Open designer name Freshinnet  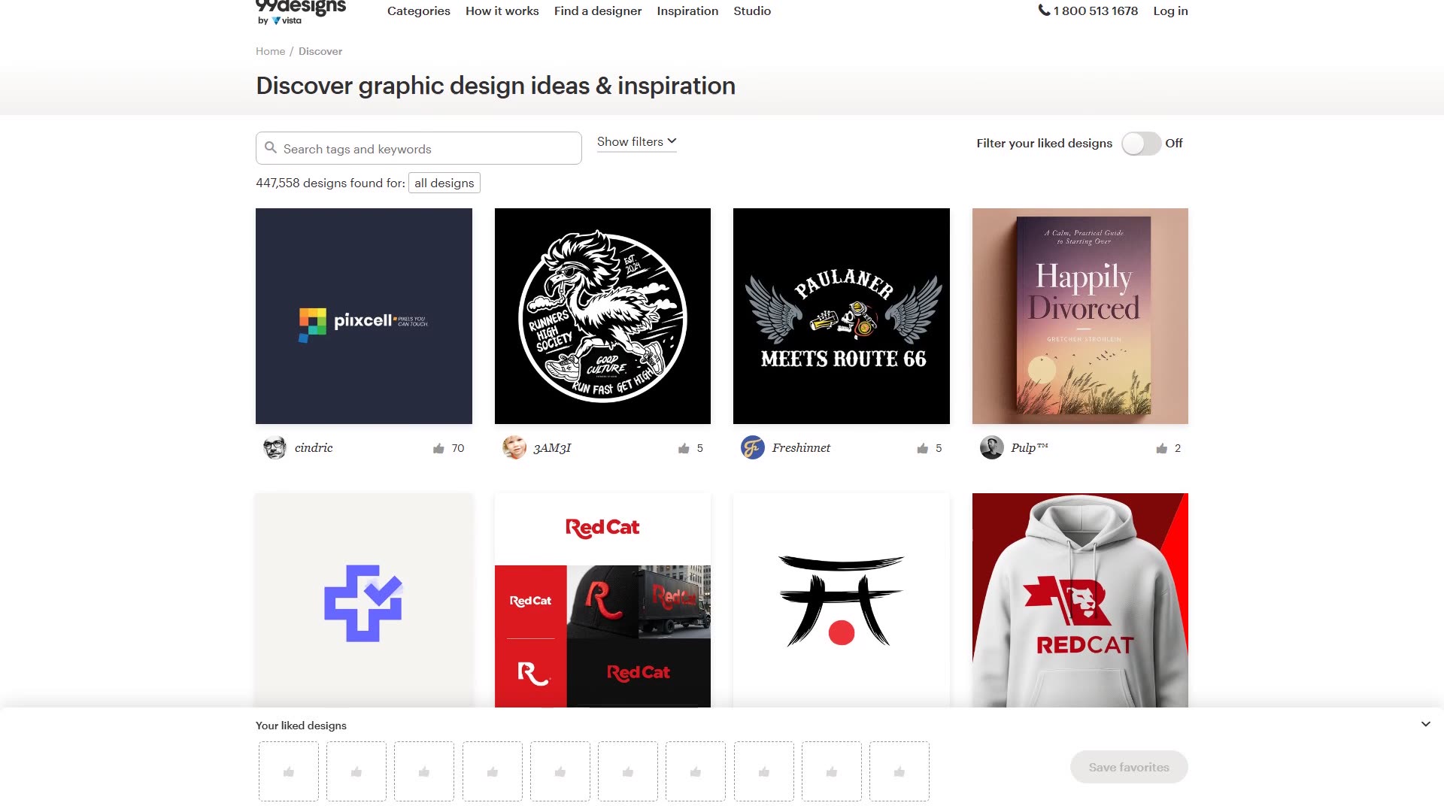[x=801, y=447]
